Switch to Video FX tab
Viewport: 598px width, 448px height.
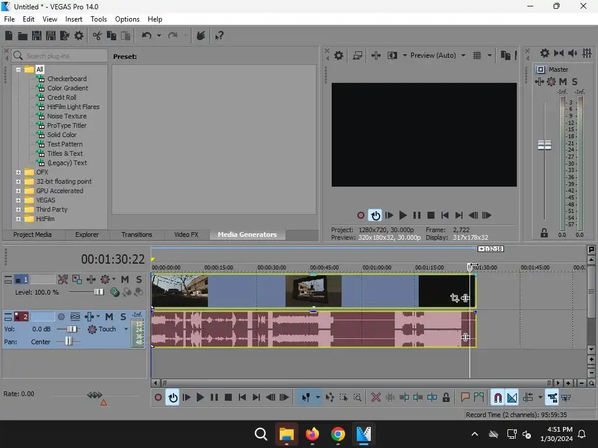[x=186, y=235]
